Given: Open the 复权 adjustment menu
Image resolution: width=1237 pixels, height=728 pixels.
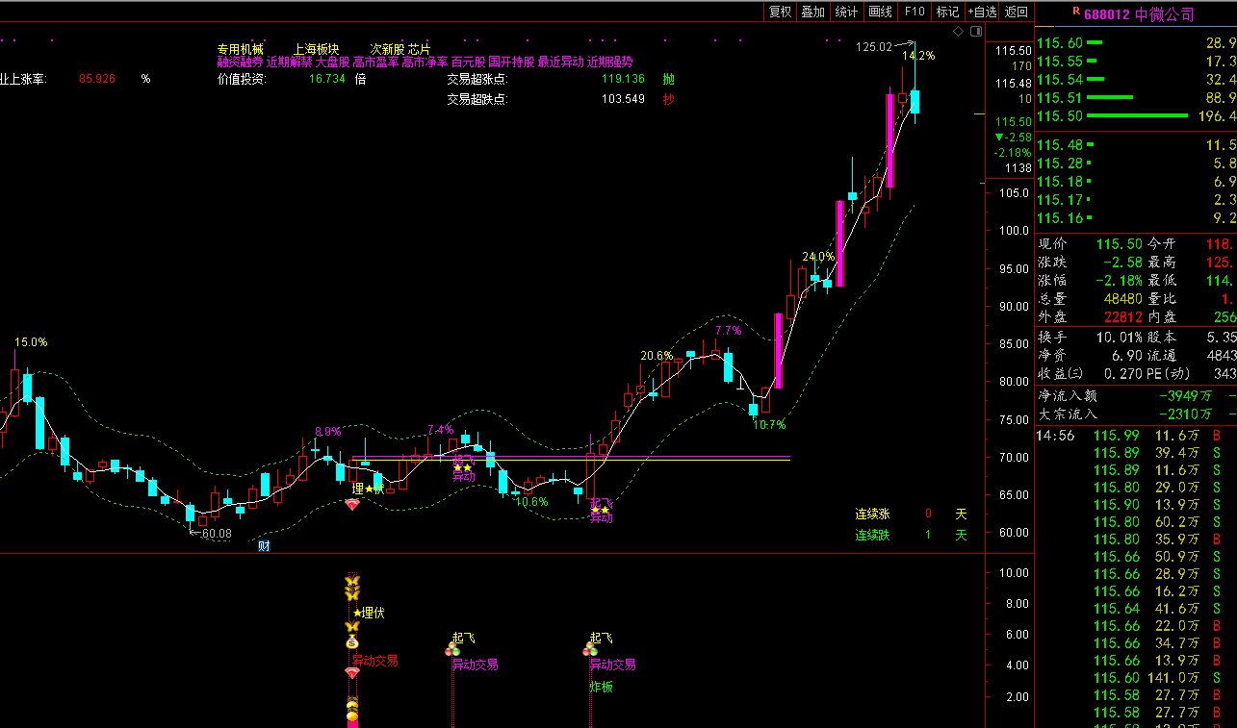Looking at the screenshot, I should point(780,12).
